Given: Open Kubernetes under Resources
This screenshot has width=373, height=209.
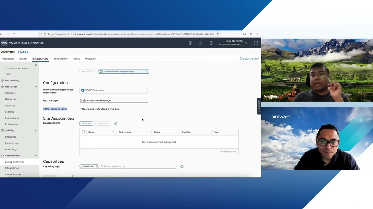Looking at the screenshot, I should pos(12,124).
